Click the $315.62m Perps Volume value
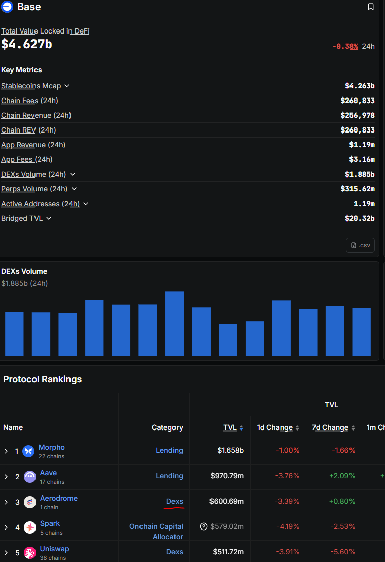Screen dimensions: 385x562 point(358,189)
